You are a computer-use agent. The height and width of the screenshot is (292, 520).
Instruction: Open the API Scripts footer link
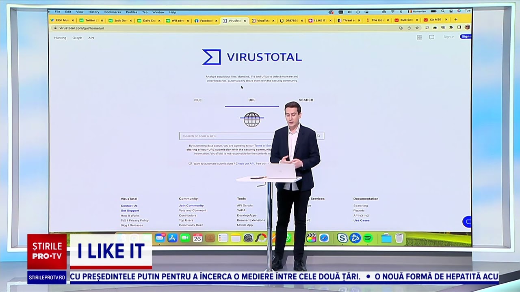tap(245, 206)
